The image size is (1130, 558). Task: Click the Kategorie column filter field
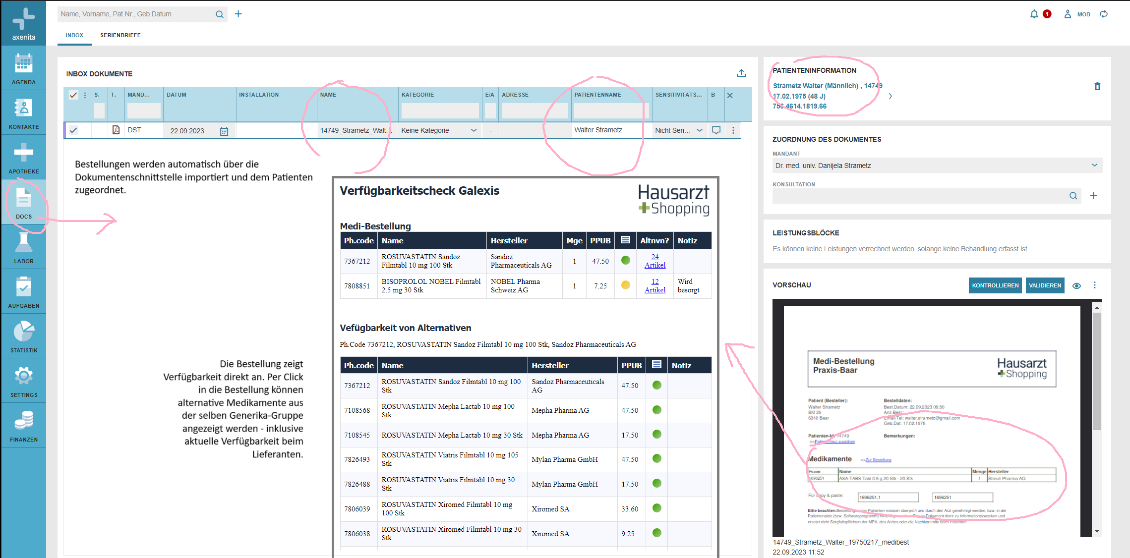[x=440, y=111]
